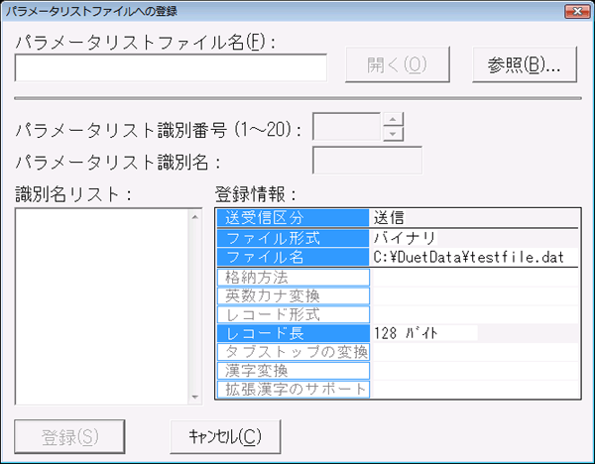Select the レコード長 row
The width and height of the screenshot is (595, 464).
[x=292, y=333]
